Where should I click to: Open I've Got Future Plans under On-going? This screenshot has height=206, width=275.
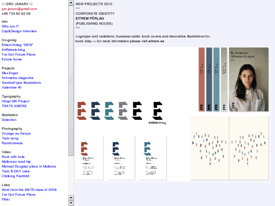point(19,54)
